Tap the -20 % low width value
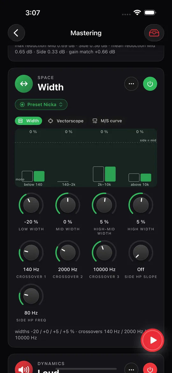Image resolution: width=172 pixels, height=373 pixels. (31, 222)
